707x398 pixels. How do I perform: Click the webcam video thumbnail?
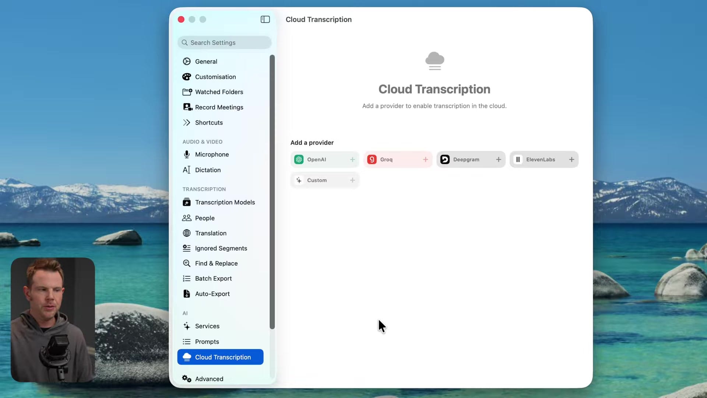53,320
